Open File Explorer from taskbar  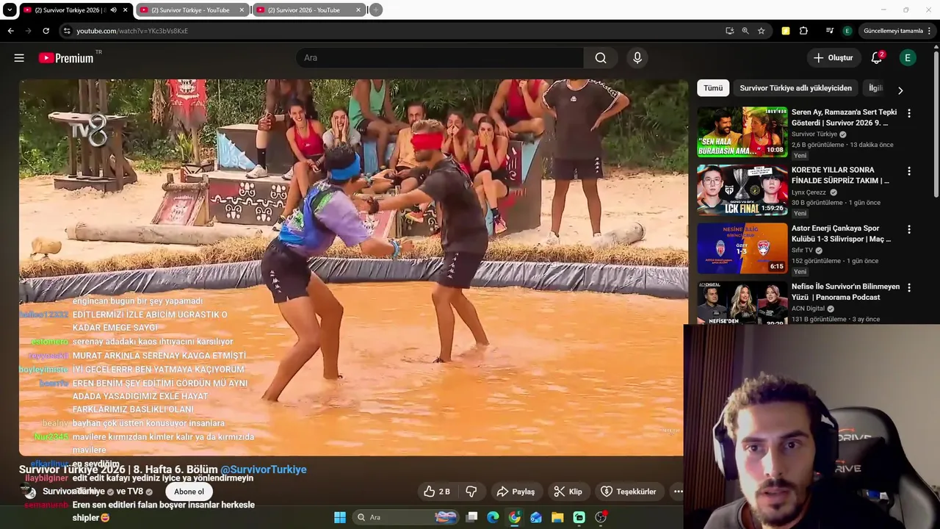point(557,517)
